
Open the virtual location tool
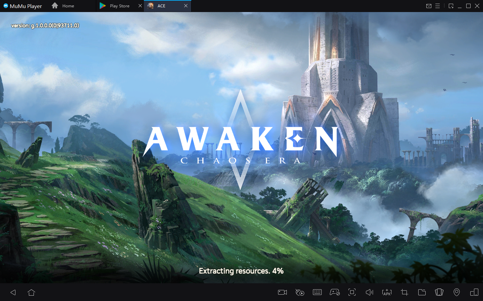click(x=457, y=292)
